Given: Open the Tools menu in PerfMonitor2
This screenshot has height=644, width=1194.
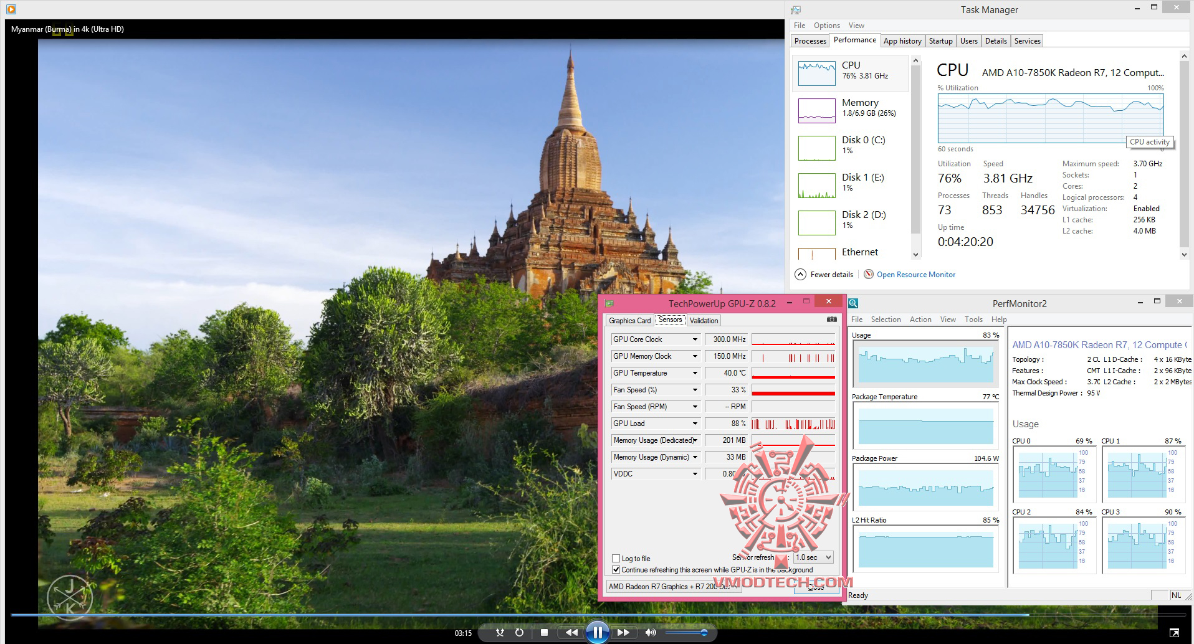Looking at the screenshot, I should (973, 320).
